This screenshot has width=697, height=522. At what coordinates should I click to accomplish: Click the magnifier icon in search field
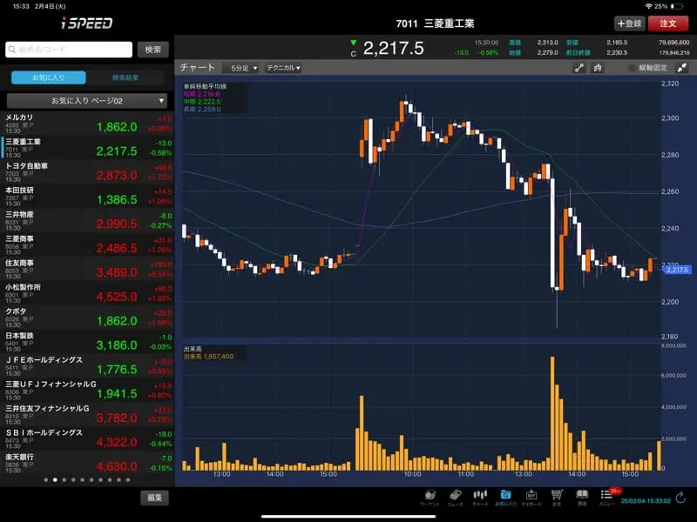[x=12, y=50]
